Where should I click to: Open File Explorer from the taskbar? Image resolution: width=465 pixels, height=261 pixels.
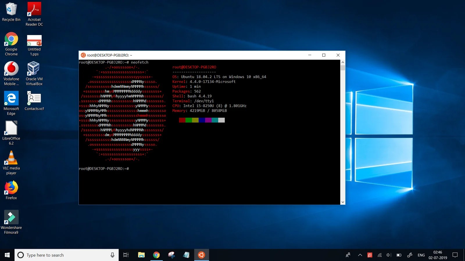click(x=142, y=255)
